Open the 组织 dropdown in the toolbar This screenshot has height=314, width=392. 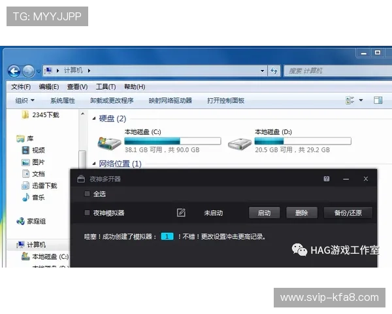tap(25, 101)
